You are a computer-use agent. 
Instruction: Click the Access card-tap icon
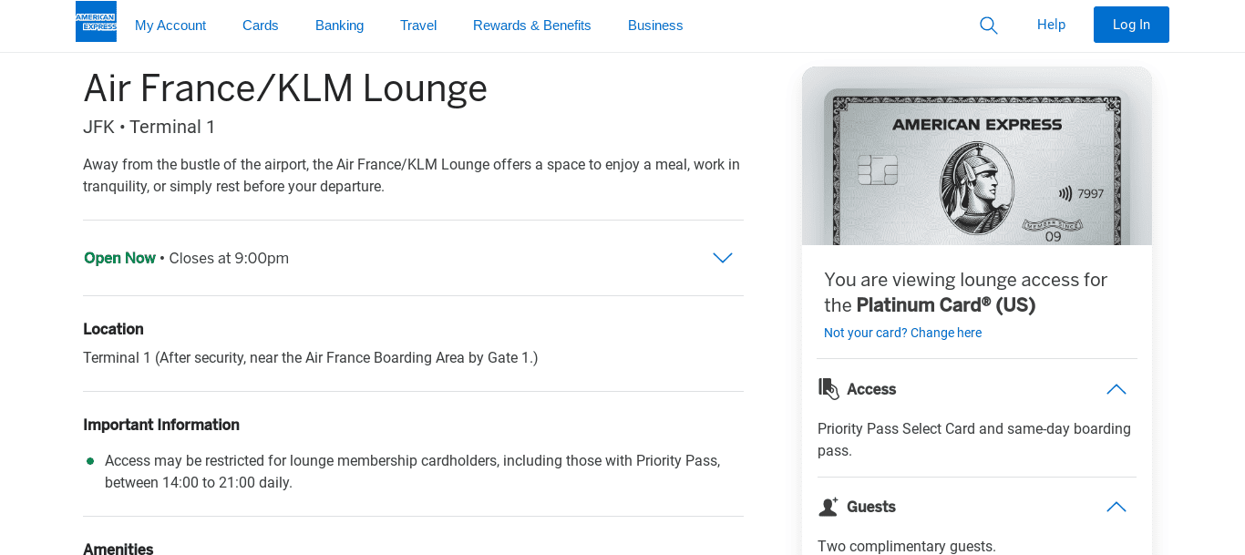pos(828,388)
